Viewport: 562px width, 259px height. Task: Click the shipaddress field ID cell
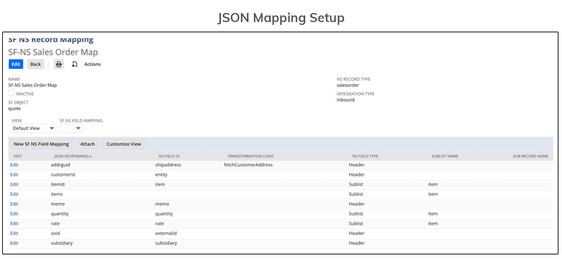click(x=168, y=165)
